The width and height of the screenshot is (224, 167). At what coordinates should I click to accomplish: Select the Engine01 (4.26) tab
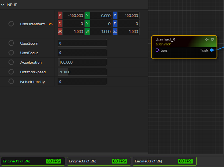tap(33, 161)
